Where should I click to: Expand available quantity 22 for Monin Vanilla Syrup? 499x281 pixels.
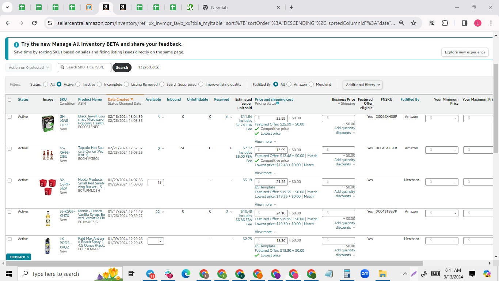coord(160,212)
